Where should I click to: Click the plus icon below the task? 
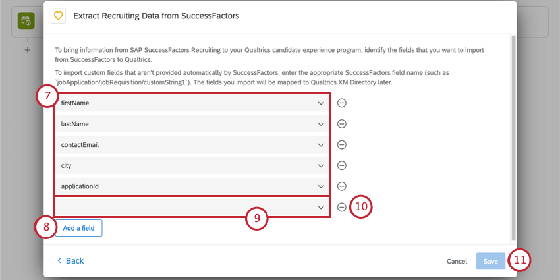27,50
